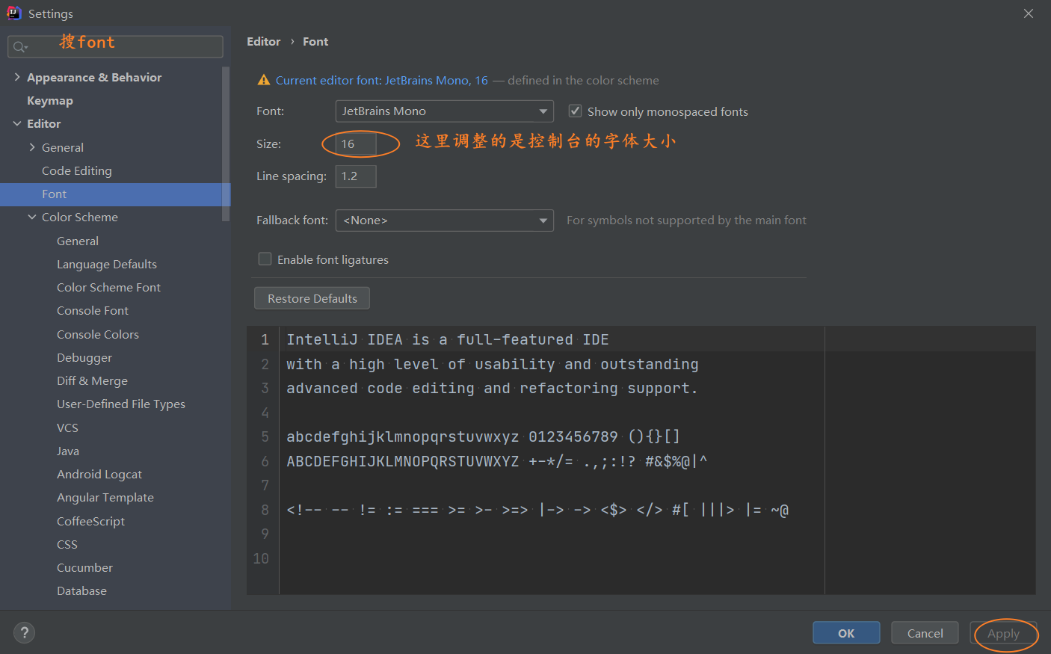
Task: Click the settings search field
Action: coord(115,46)
